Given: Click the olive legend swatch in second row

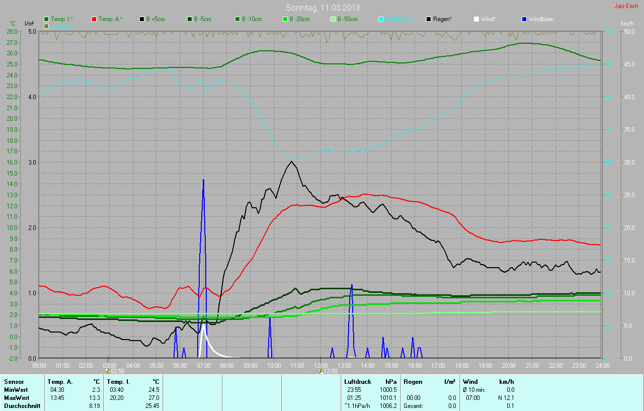Looking at the screenshot, I should tap(46, 26).
